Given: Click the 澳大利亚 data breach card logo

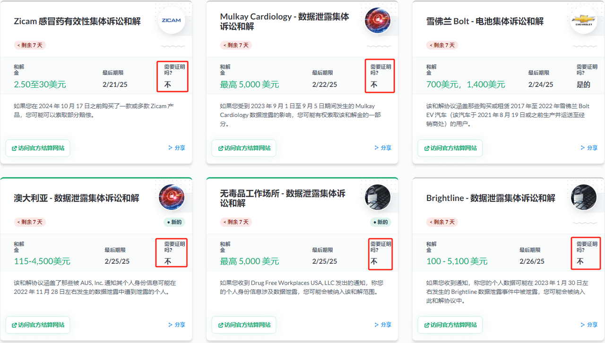Looking at the screenshot, I should point(172,197).
